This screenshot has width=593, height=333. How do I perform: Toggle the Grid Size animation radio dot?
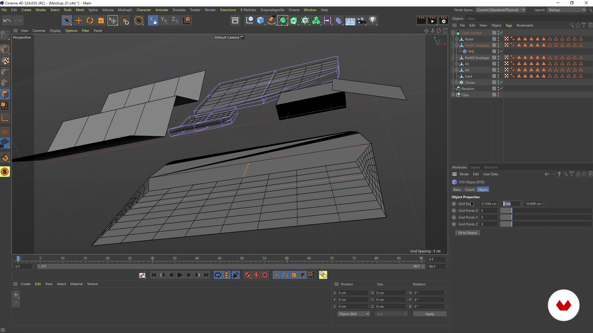coord(454,204)
